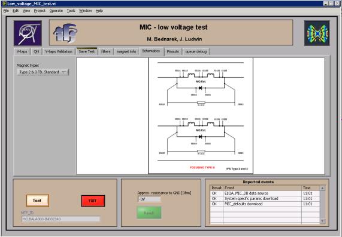Switch to the QH tab
This screenshot has height=237, width=342.
tap(36, 51)
